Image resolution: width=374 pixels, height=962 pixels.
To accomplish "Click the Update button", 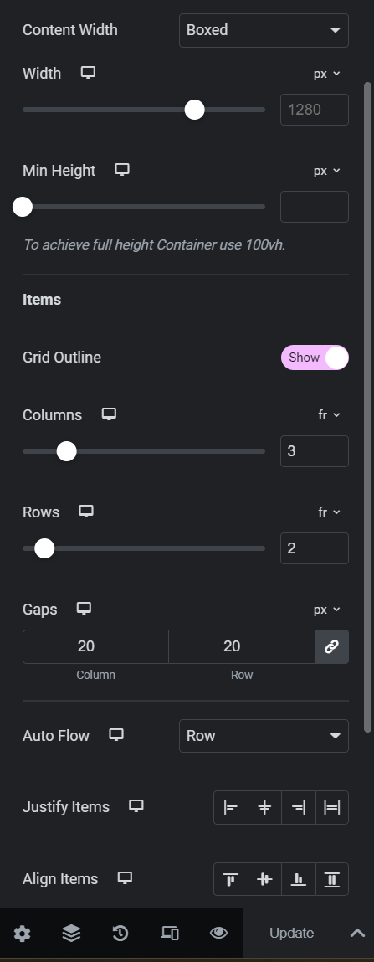I will [292, 934].
